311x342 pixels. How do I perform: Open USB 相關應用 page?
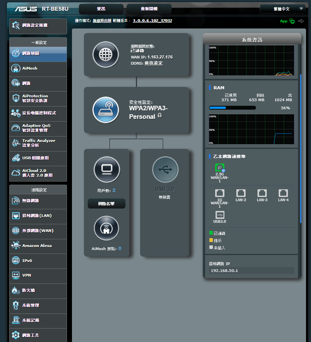38,158
